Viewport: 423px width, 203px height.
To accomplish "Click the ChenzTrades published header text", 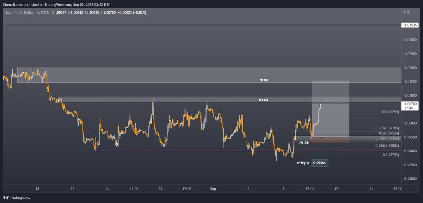I will (57, 5).
